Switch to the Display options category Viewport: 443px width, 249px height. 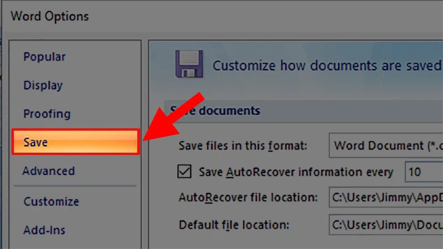pyautogui.click(x=43, y=85)
